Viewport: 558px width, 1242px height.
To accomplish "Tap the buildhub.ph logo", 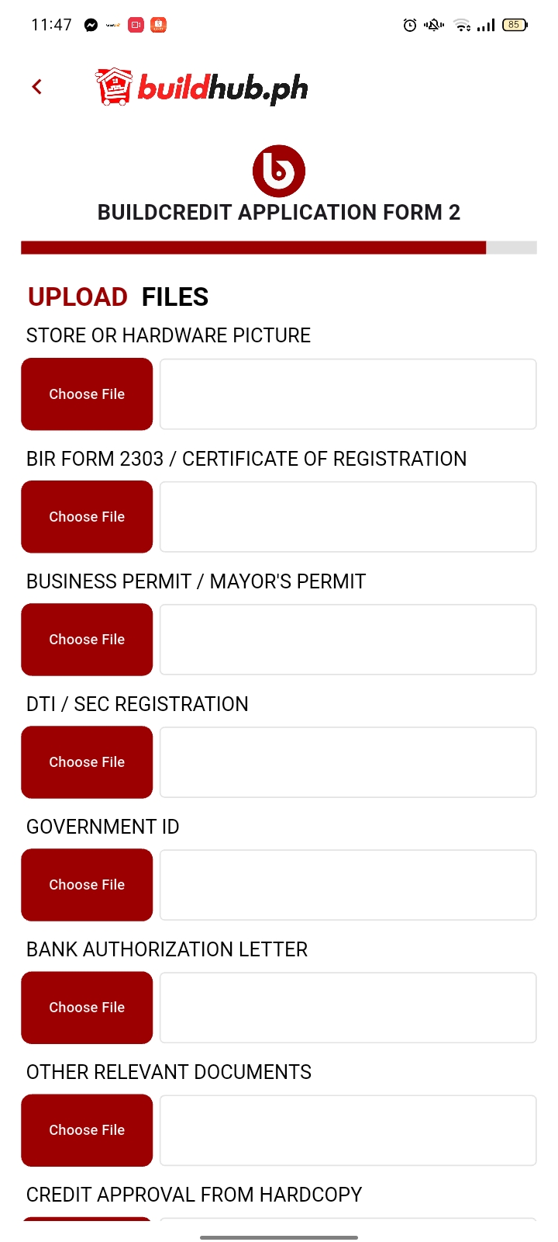I will 201,88.
